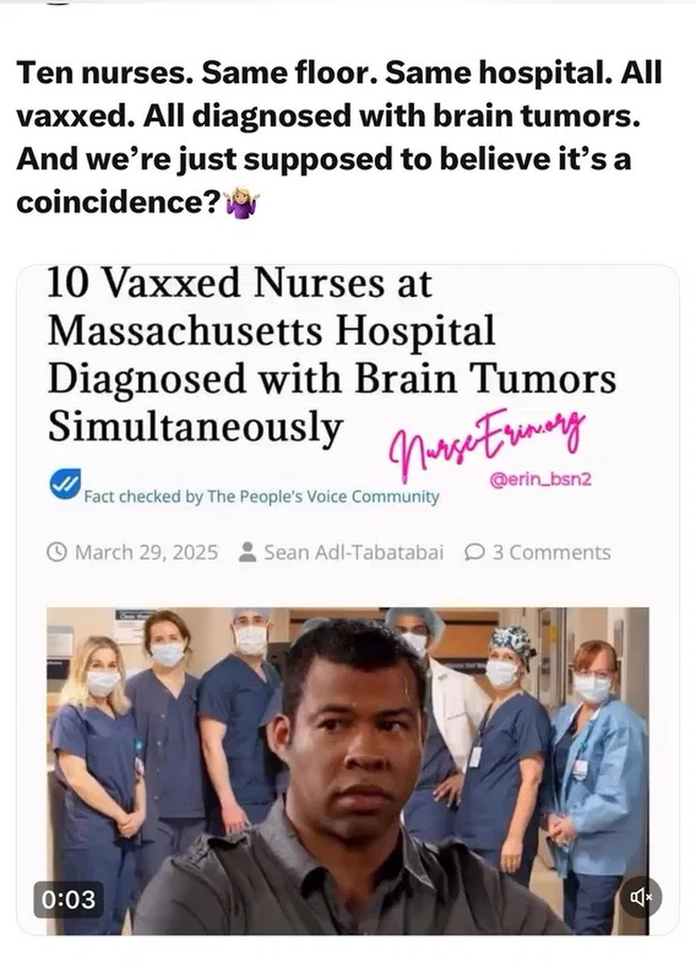Click the comment bubble icon
Image resolution: width=696 pixels, height=968 pixels.
click(x=473, y=552)
